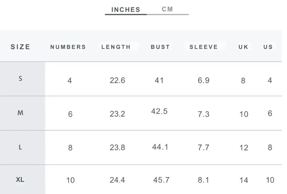
Task: Click the UK column header
Action: pos(243,47)
